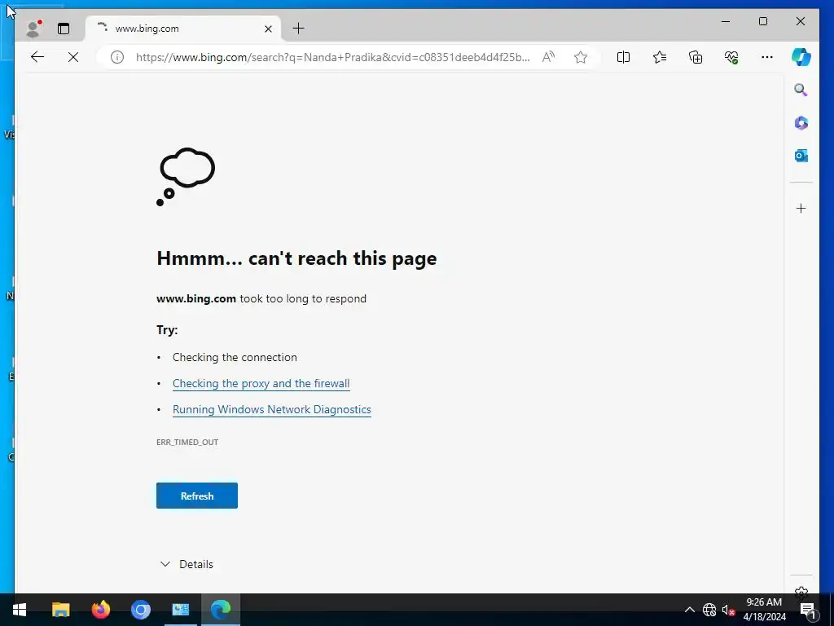Stop loading the page
834x626 pixels.
(72, 57)
